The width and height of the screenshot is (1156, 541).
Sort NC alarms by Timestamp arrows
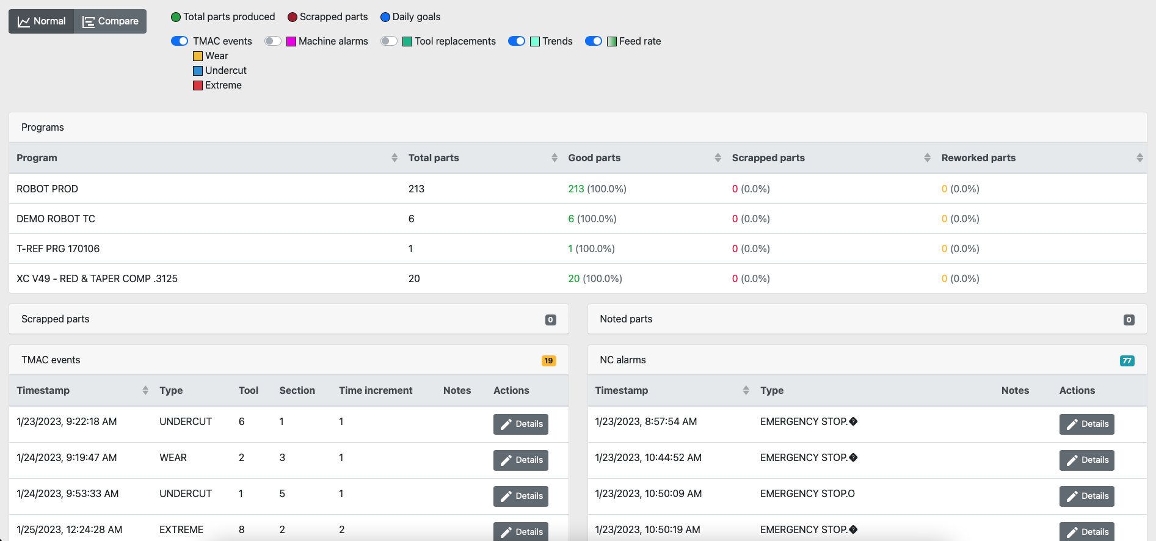tap(746, 391)
